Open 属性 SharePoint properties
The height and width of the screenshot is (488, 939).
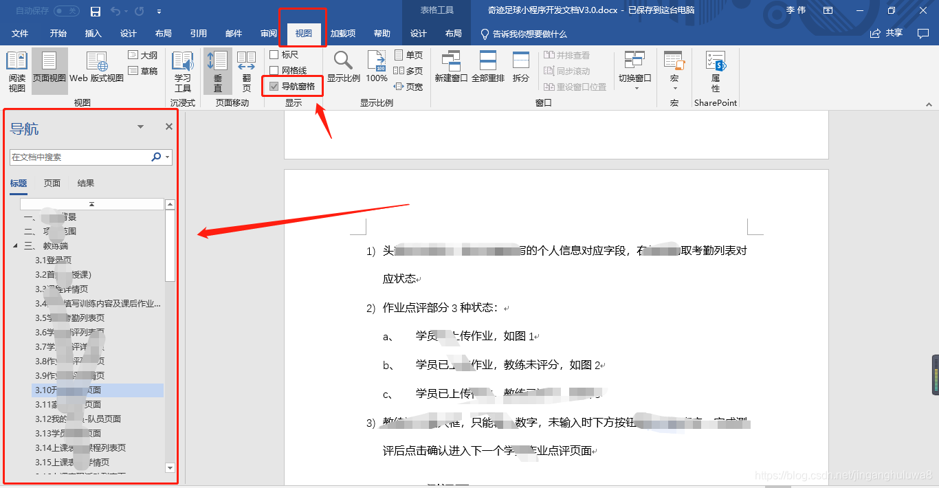pos(716,72)
